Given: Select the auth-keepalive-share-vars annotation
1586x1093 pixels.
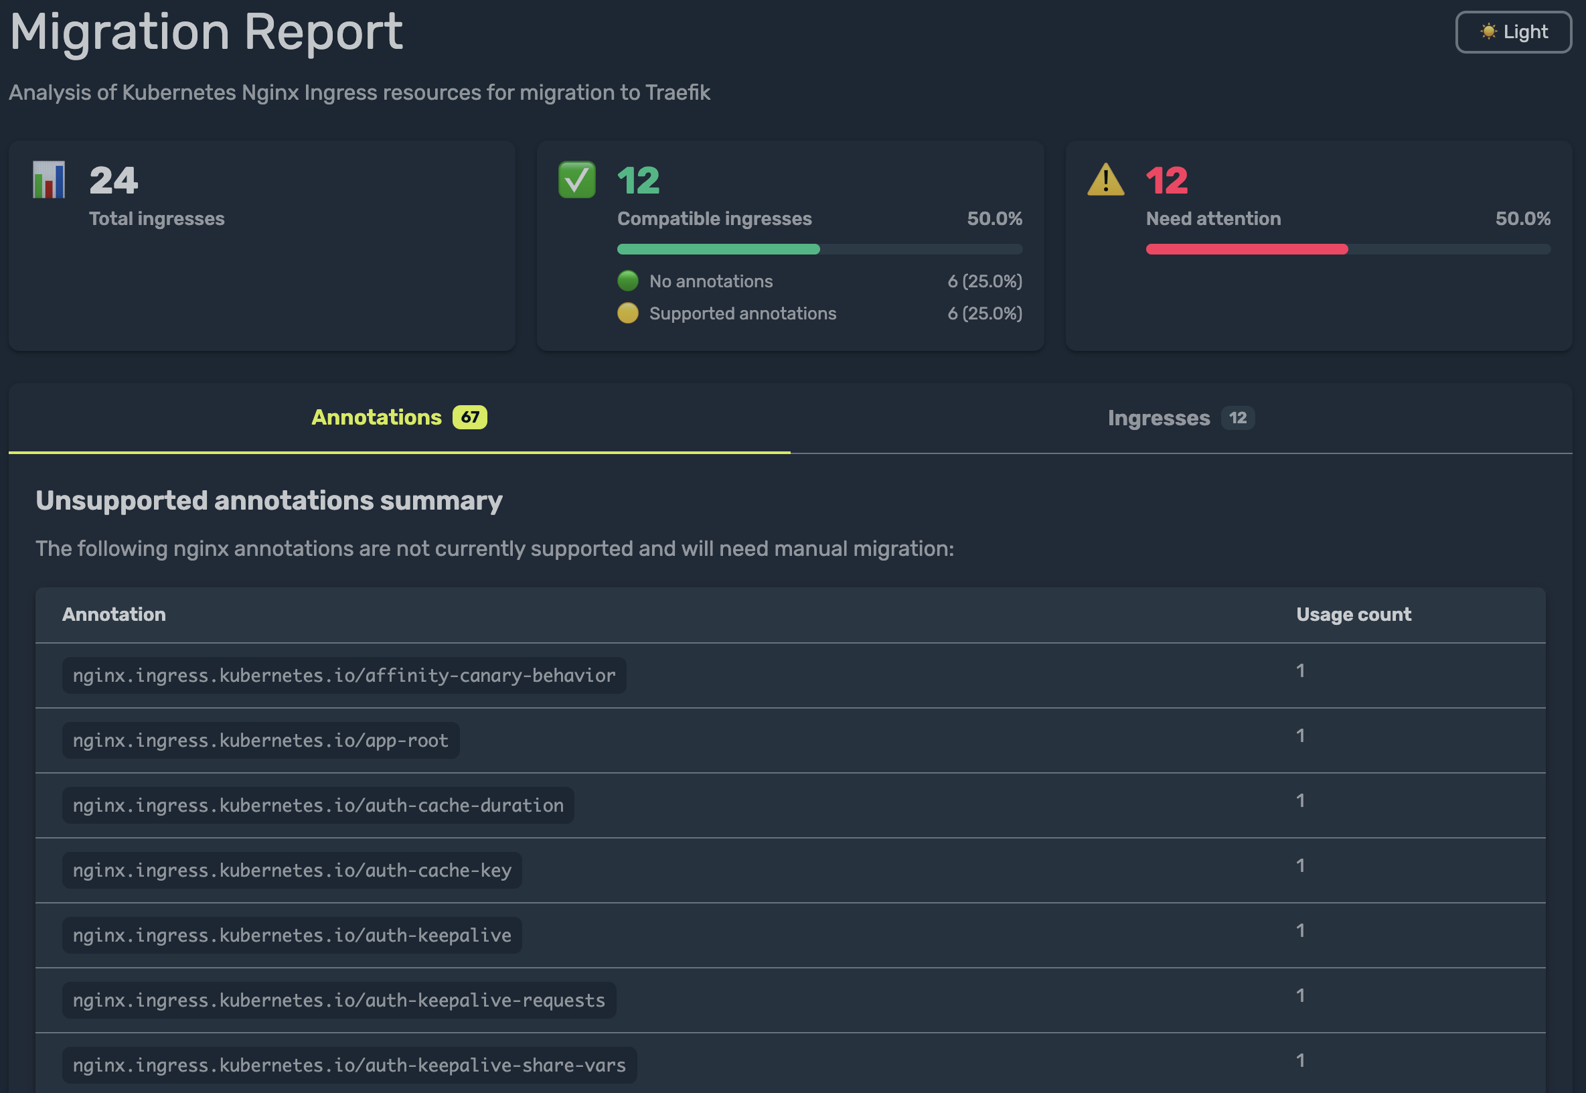Looking at the screenshot, I should 349,1066.
